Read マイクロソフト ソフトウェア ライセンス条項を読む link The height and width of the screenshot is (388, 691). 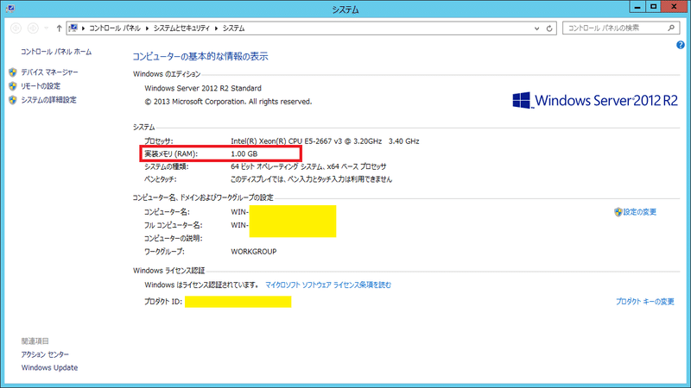(x=328, y=285)
